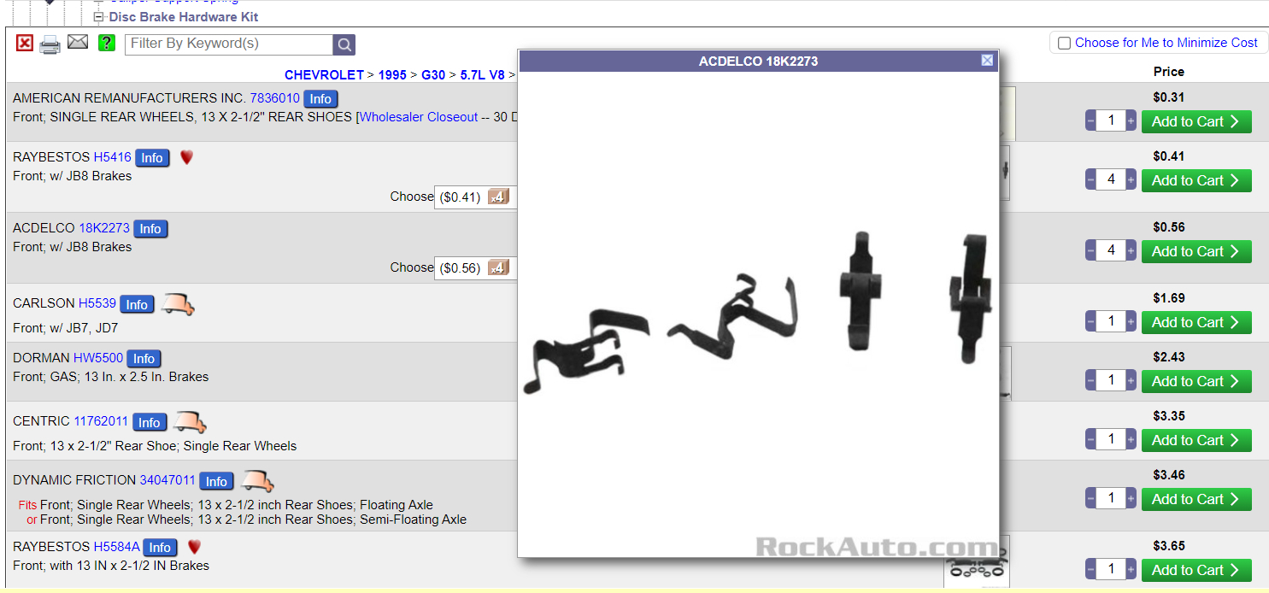Click the 5.7L V8 breadcrumb link
The image size is (1269, 593).
[x=483, y=75]
